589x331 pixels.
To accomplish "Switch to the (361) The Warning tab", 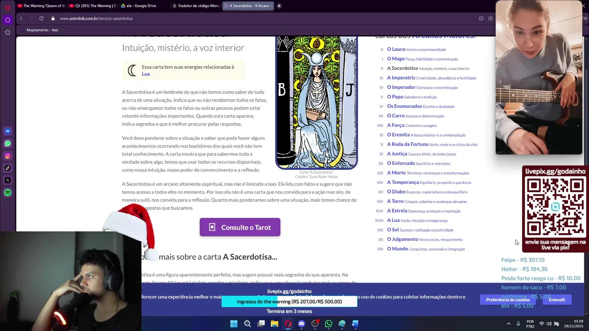I will click(x=92, y=6).
